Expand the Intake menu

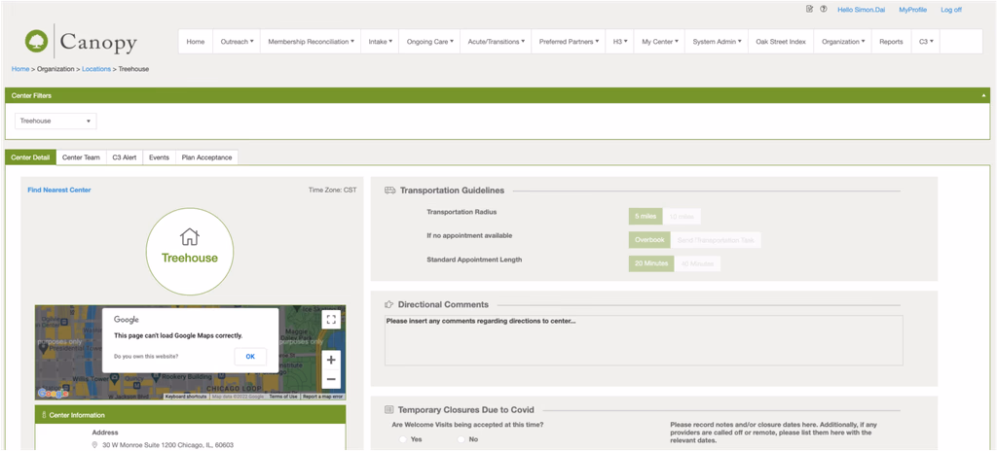(380, 41)
